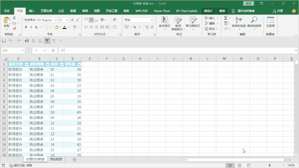Expand the formula bar
Image resolution: width=299 pixels, height=168 pixels.
[x=296, y=50]
